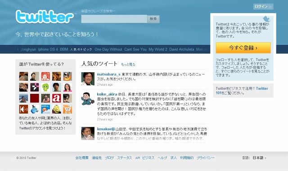
Task: Open ブログ footer link
Action: click(x=109, y=158)
